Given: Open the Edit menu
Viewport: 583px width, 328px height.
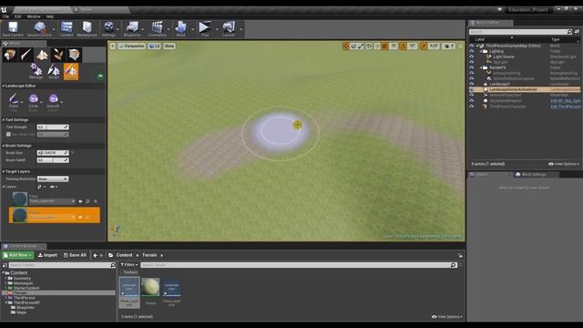Looking at the screenshot, I should tap(18, 16).
